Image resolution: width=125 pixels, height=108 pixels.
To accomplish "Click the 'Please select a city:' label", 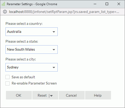I will point(21,59).
